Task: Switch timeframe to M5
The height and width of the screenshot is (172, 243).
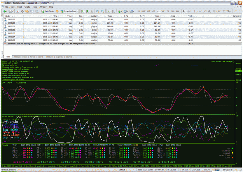Action: pos(143,11)
